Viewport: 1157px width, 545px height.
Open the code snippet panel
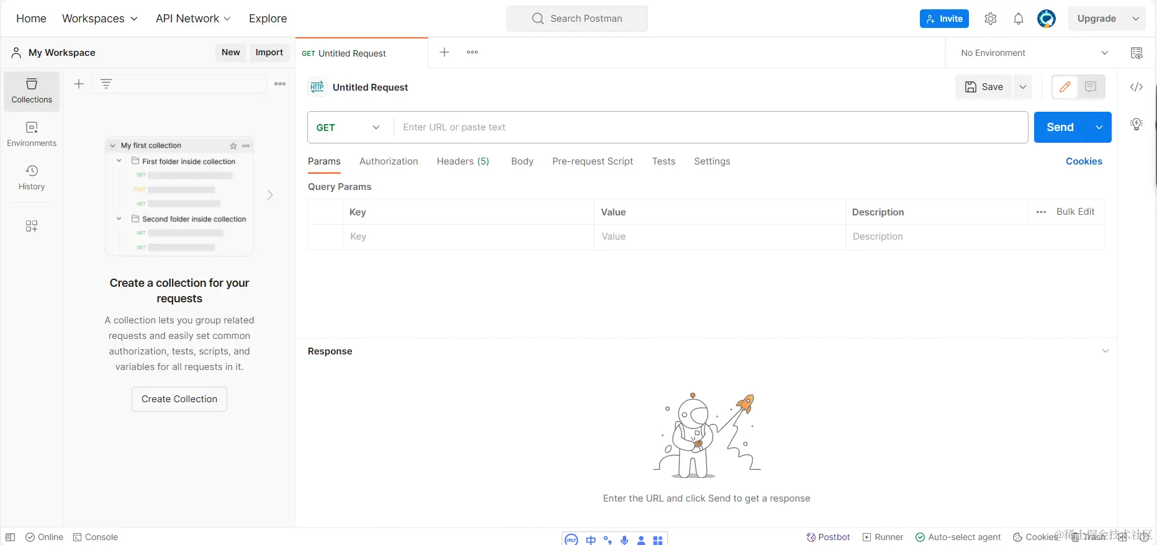pyautogui.click(x=1137, y=87)
